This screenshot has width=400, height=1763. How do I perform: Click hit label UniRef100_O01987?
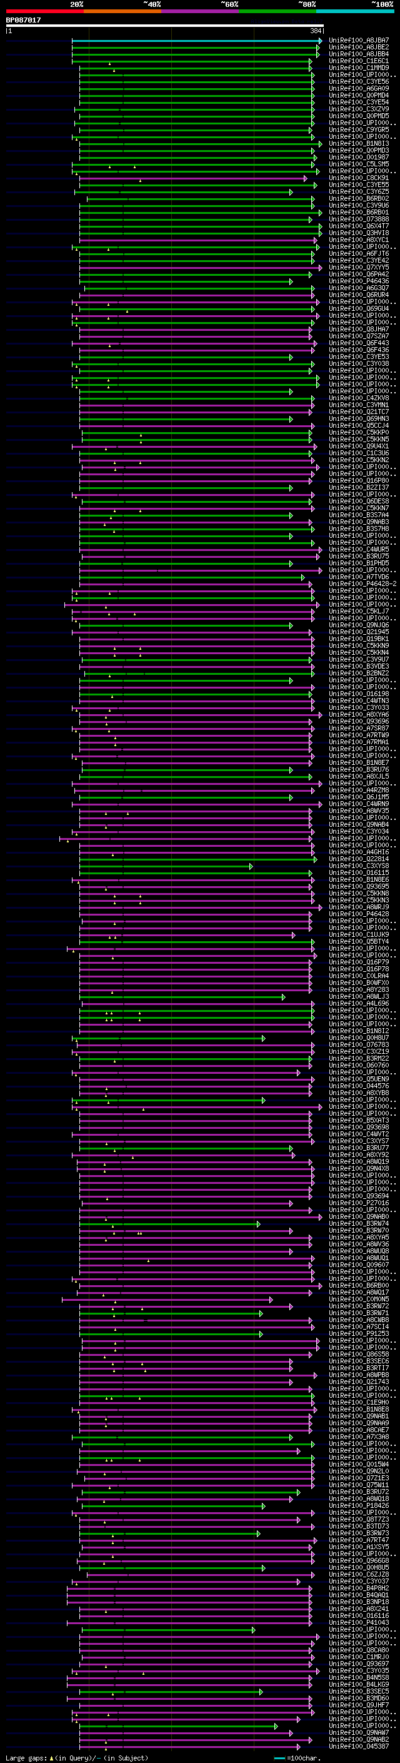pos(359,158)
